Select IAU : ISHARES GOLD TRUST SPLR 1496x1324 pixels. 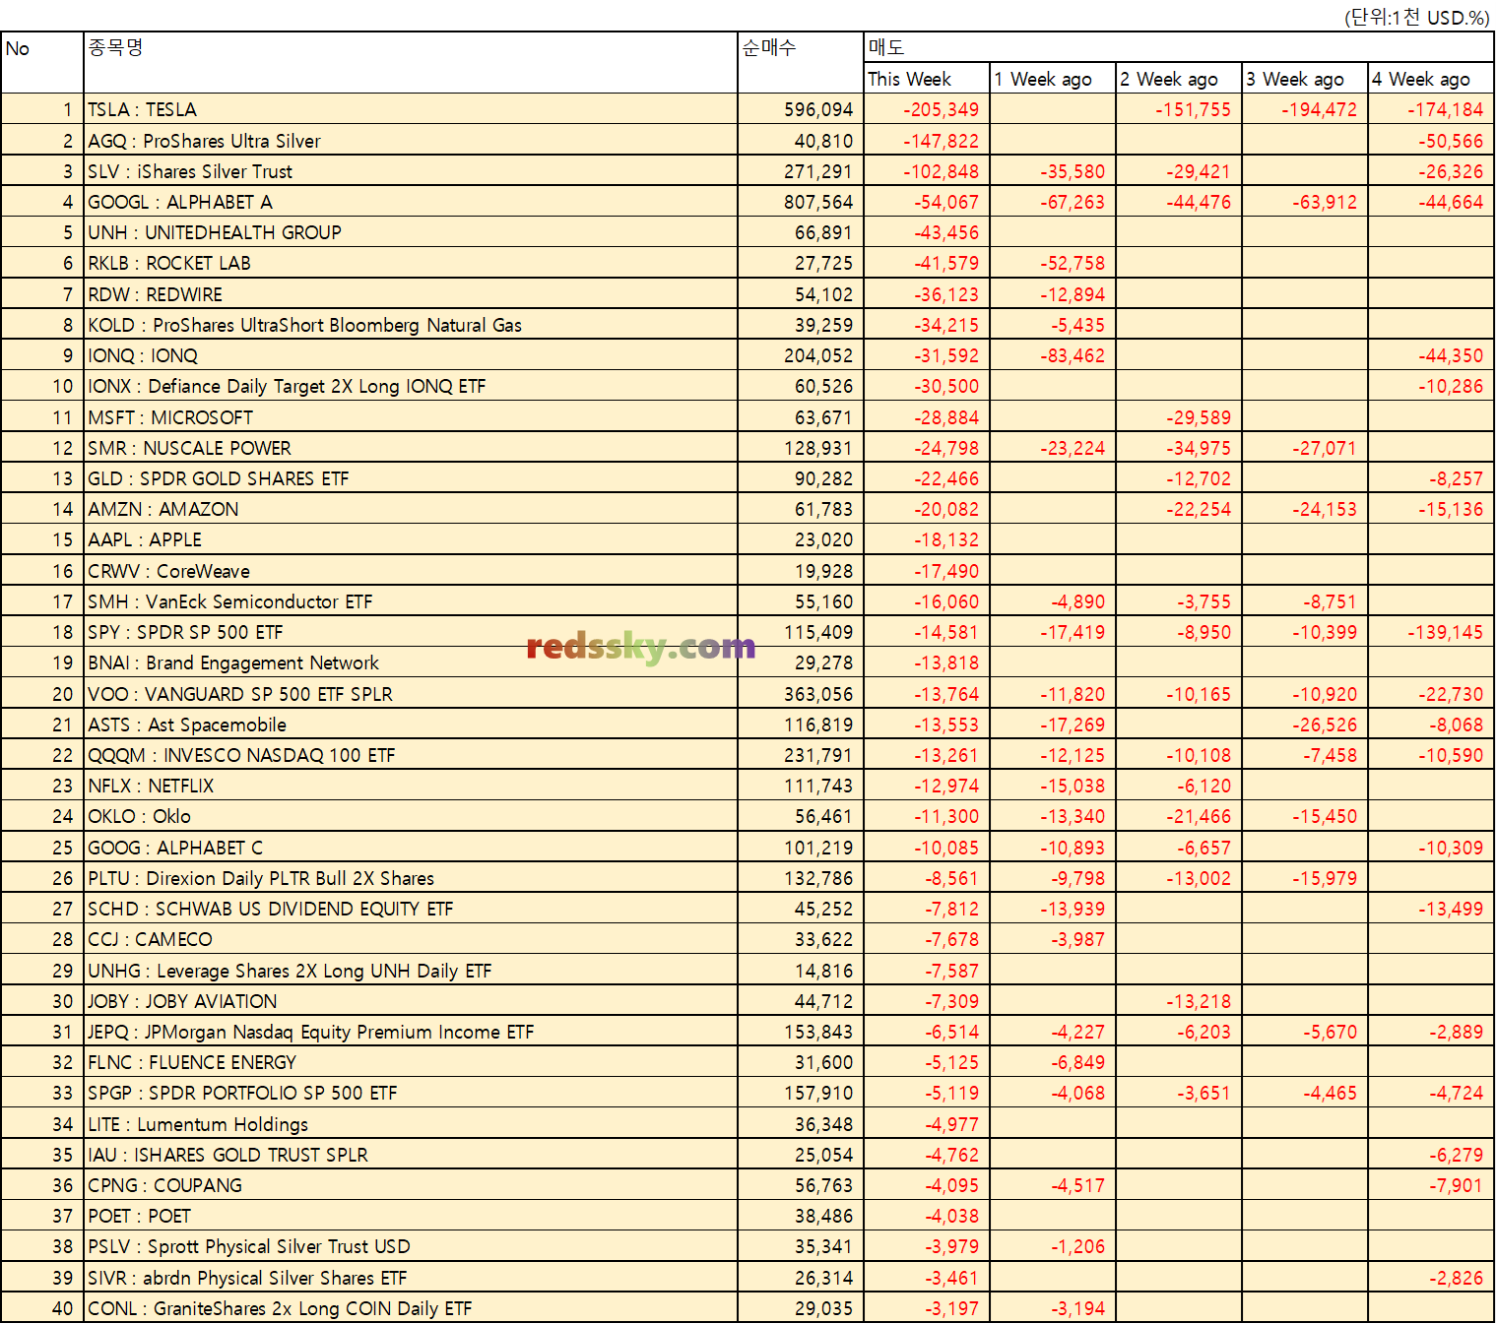410,1154
